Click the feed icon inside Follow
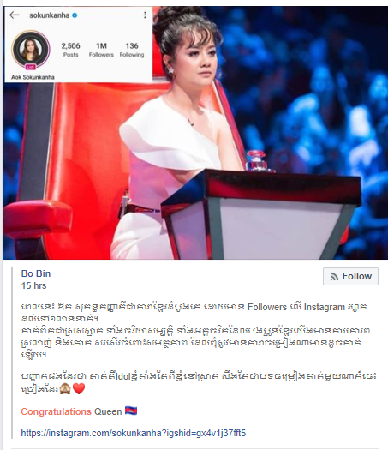 pyautogui.click(x=334, y=277)
